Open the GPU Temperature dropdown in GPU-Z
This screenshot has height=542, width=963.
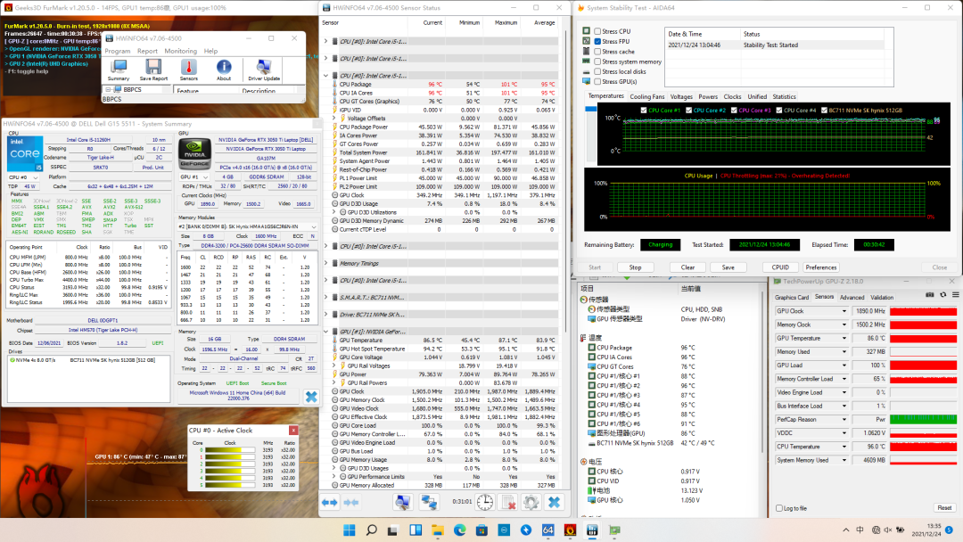click(844, 338)
